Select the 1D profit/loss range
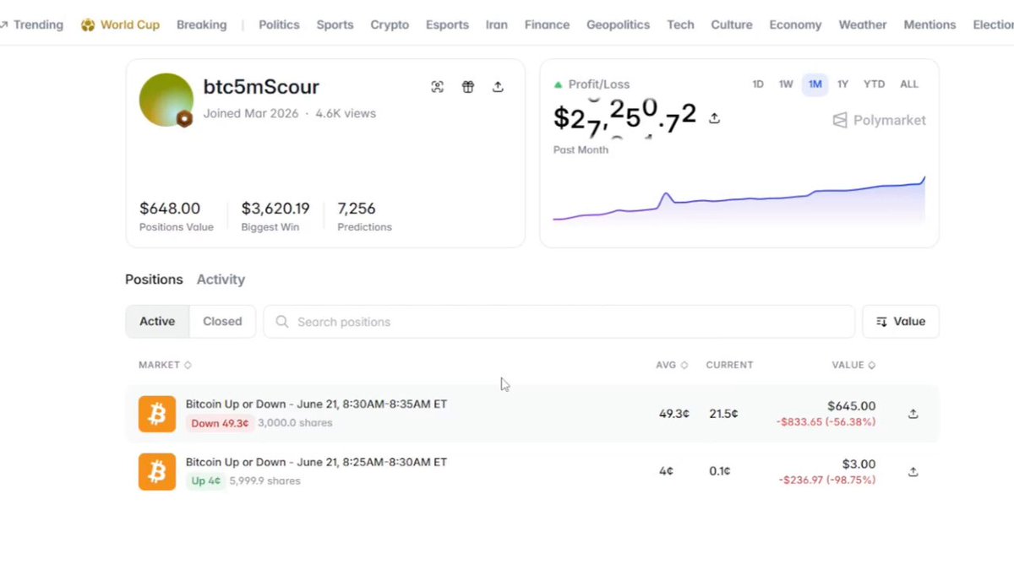 click(x=758, y=84)
